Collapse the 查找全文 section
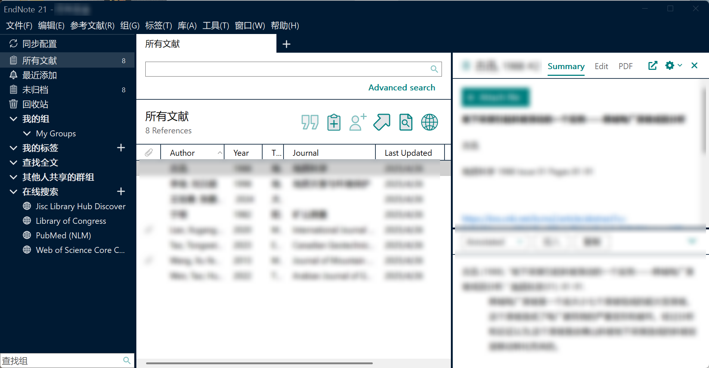The width and height of the screenshot is (709, 368). click(13, 163)
